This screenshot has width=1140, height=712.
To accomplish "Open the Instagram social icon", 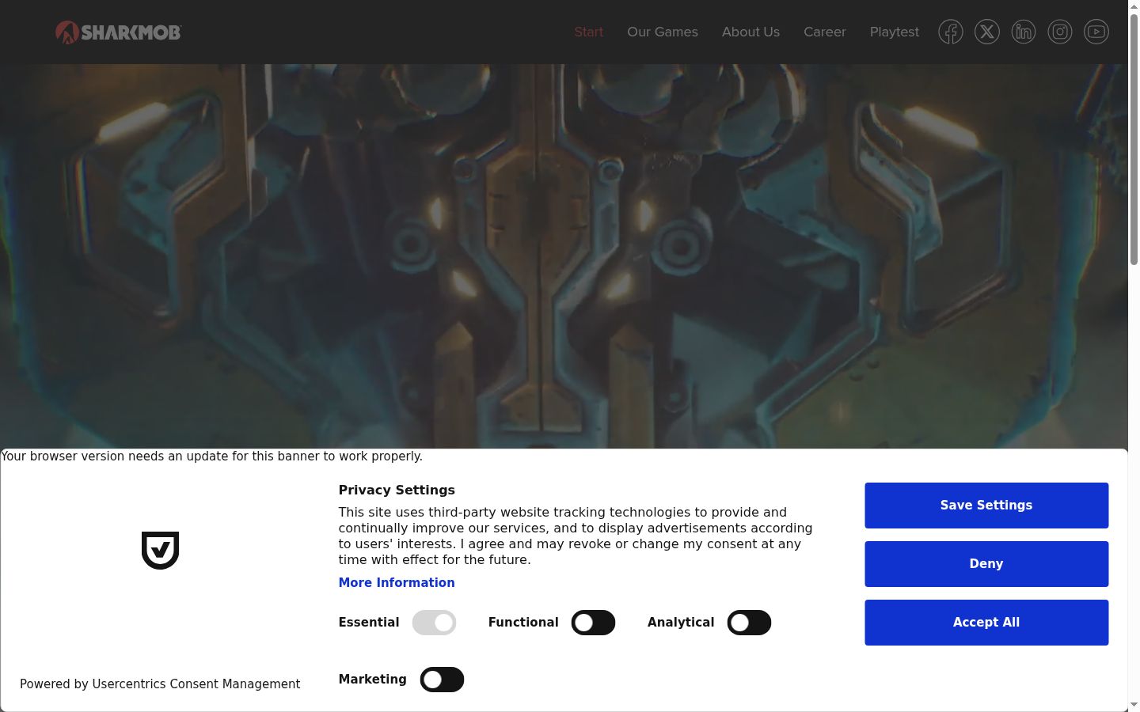I will pyautogui.click(x=1060, y=32).
